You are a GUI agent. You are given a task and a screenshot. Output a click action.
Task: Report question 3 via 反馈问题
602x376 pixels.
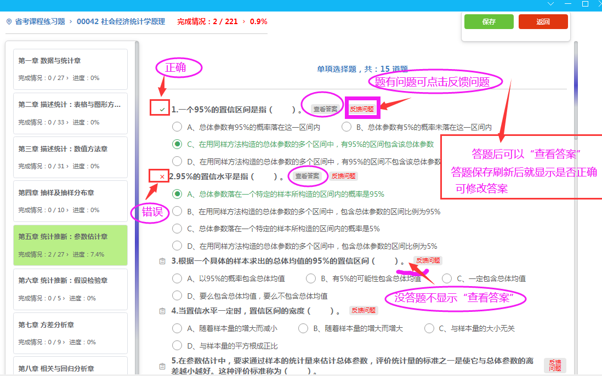click(x=428, y=260)
